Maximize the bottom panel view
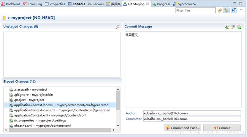Image resolution: width=247 pixels, height=137 pixels. point(241,4)
